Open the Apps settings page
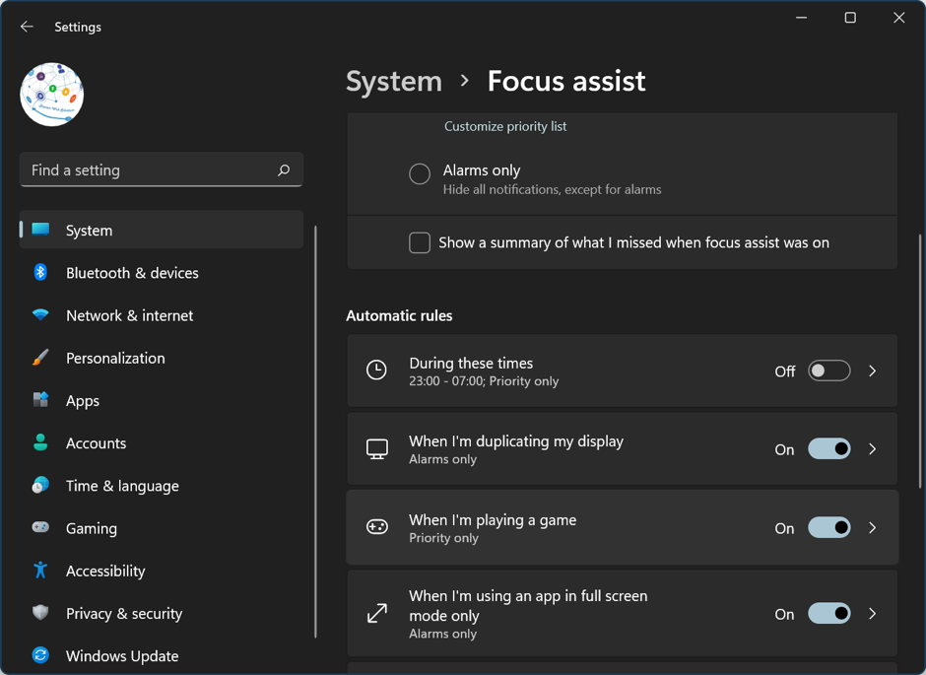Image resolution: width=926 pixels, height=675 pixels. [x=162, y=400]
